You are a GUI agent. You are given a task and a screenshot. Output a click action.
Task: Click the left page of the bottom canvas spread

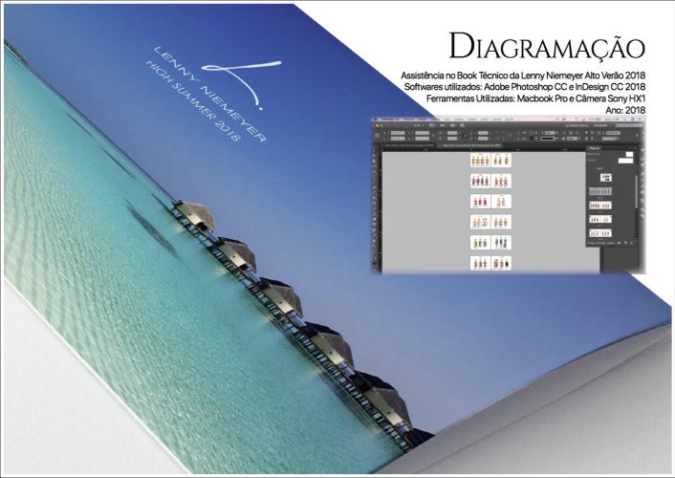coord(480,263)
